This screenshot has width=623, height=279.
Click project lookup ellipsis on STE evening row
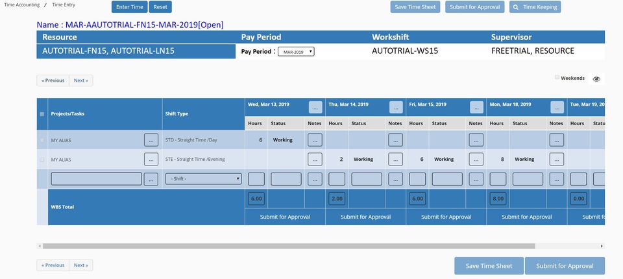(x=151, y=160)
